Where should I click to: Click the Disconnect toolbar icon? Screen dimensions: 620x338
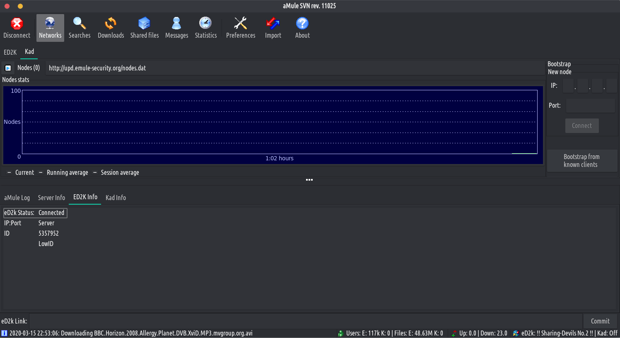[x=17, y=28]
